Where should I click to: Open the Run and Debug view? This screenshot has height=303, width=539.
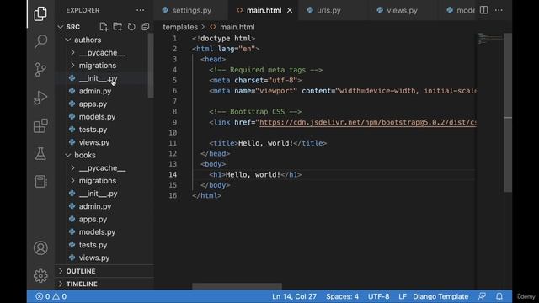[40, 98]
